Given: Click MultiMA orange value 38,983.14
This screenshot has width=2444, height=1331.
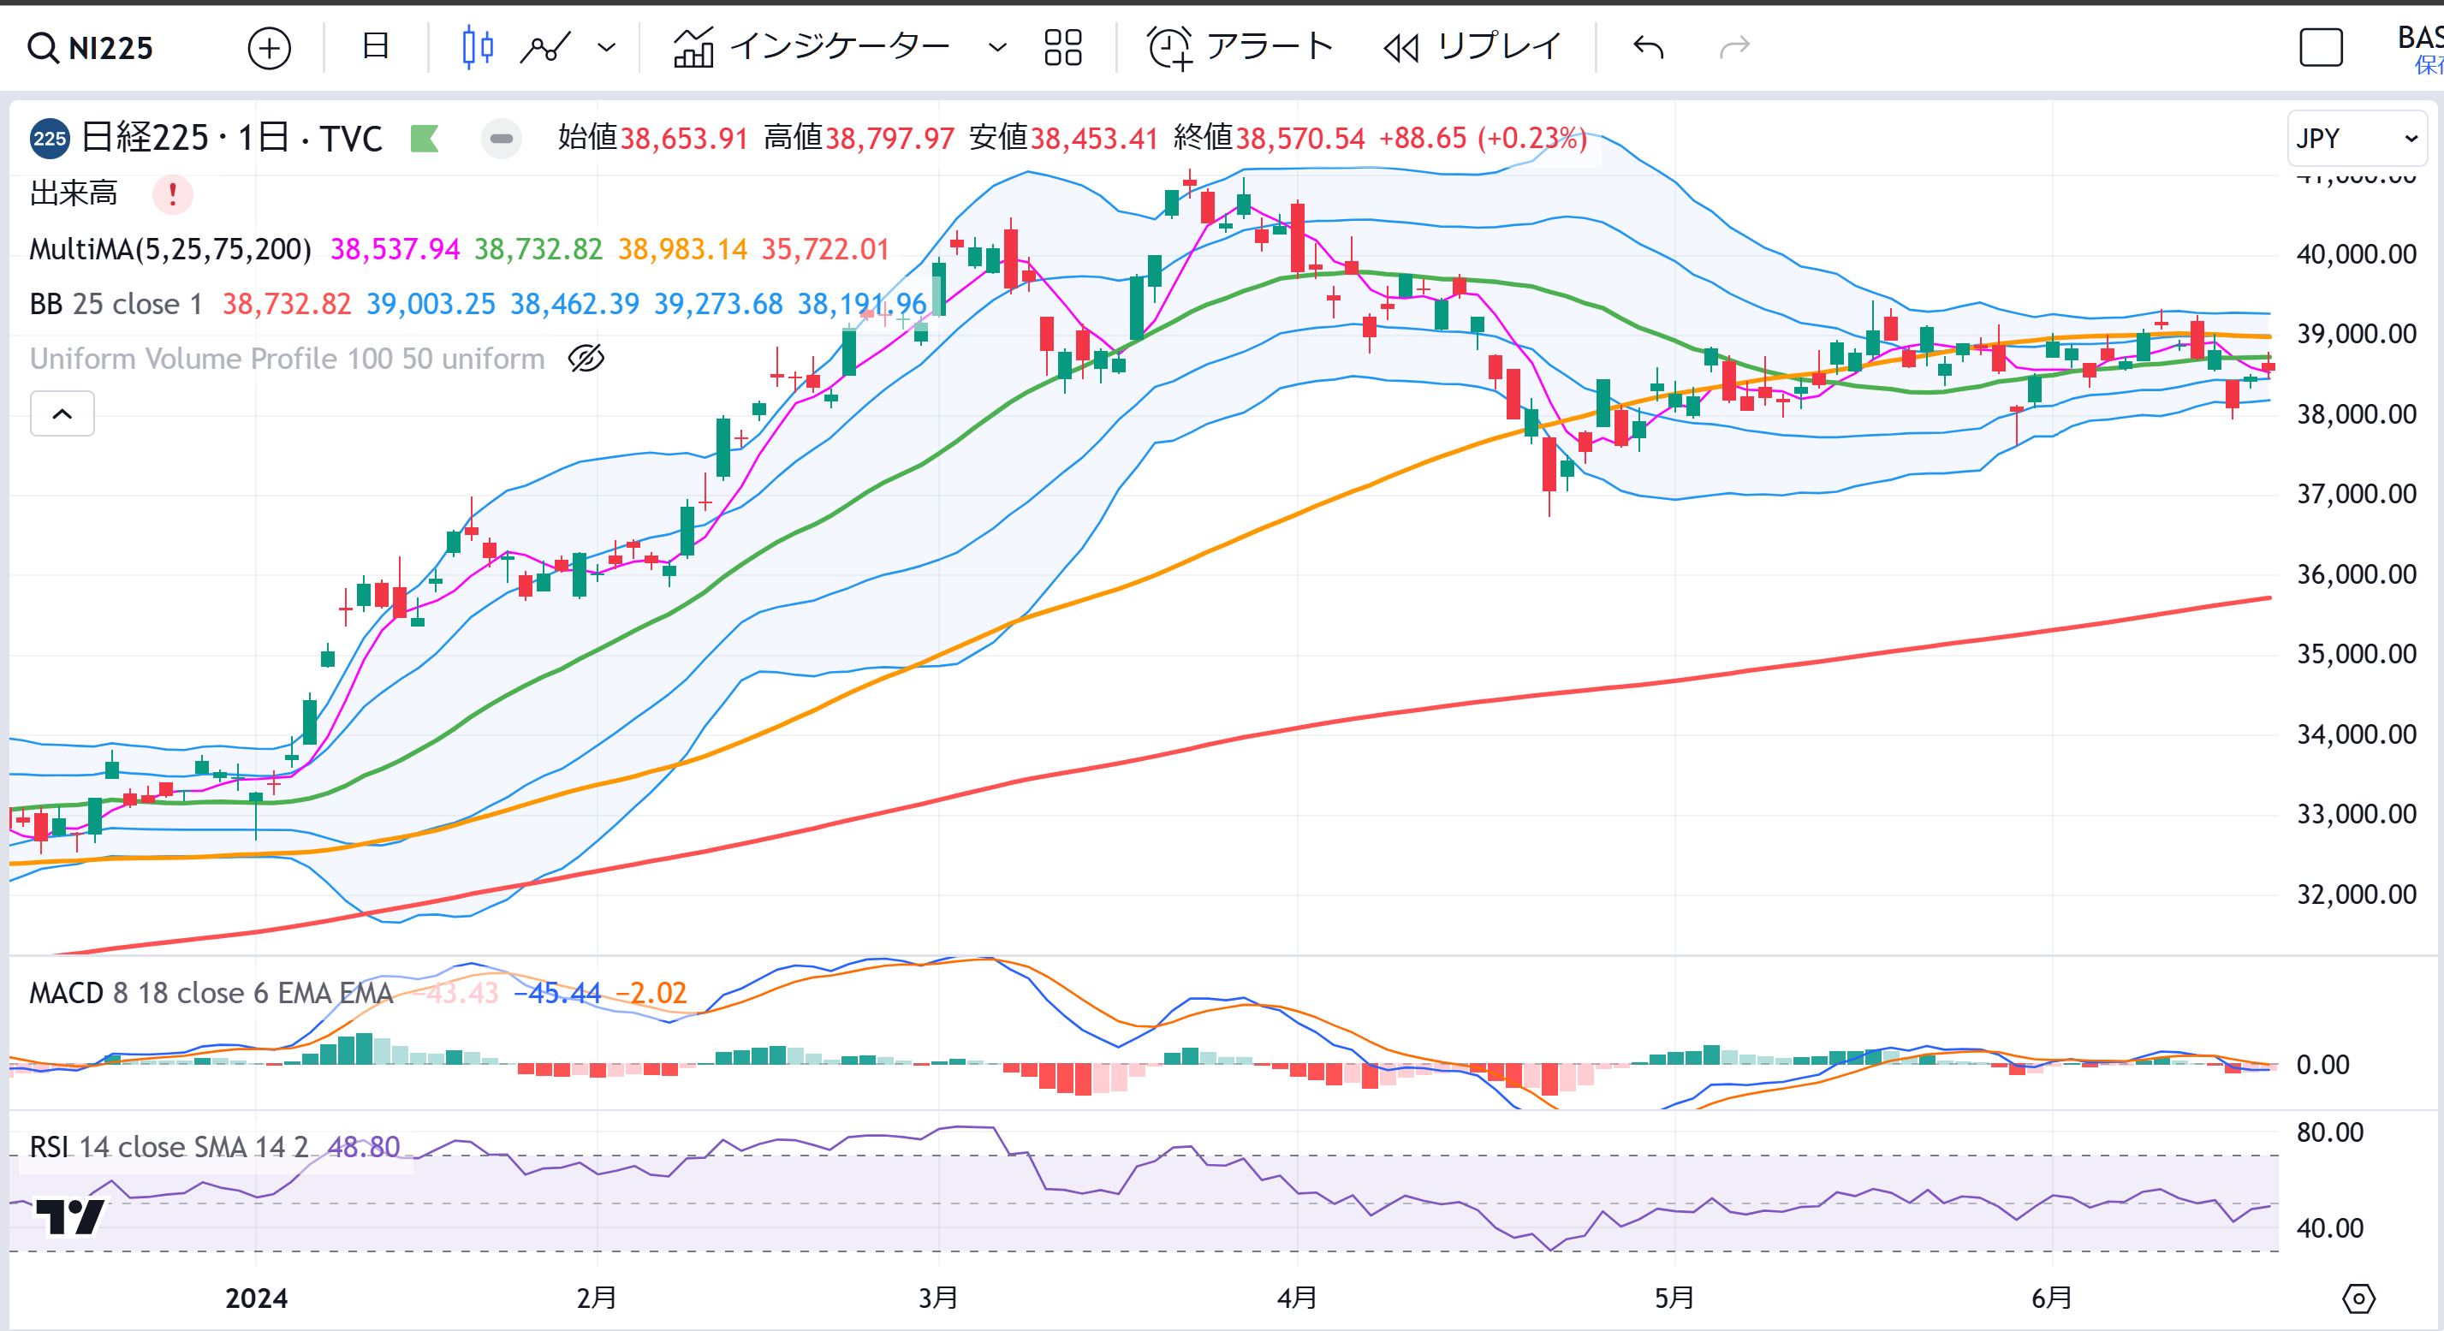Looking at the screenshot, I should [x=683, y=249].
